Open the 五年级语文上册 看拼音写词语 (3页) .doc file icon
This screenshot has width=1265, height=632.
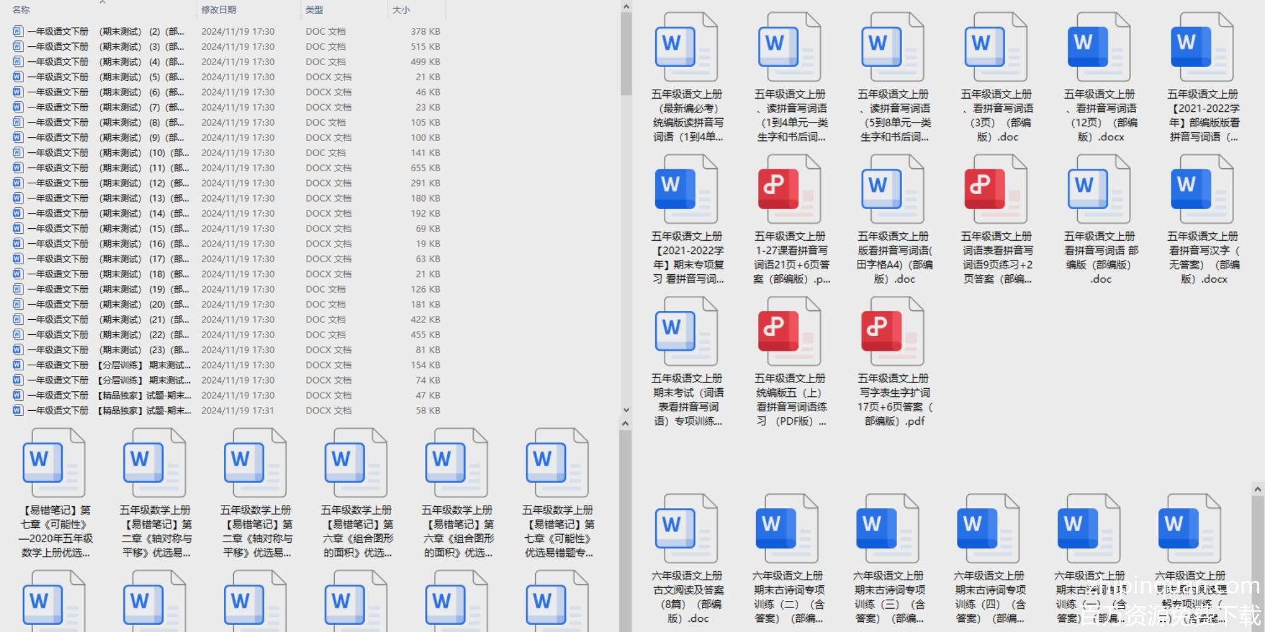tap(996, 47)
